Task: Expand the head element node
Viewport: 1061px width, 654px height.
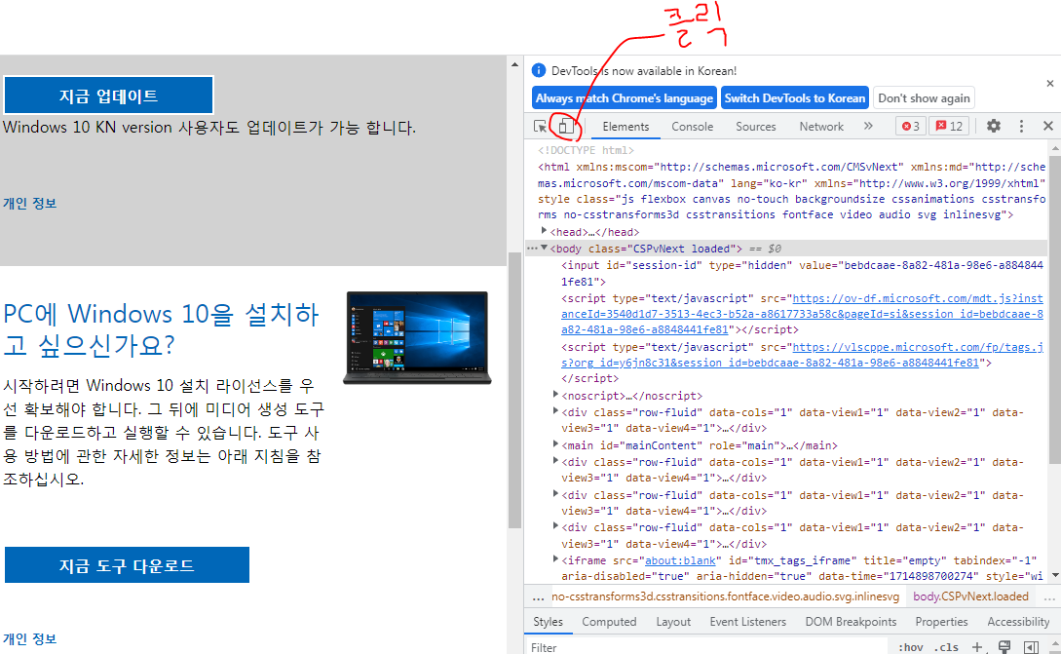Action: pyautogui.click(x=544, y=232)
